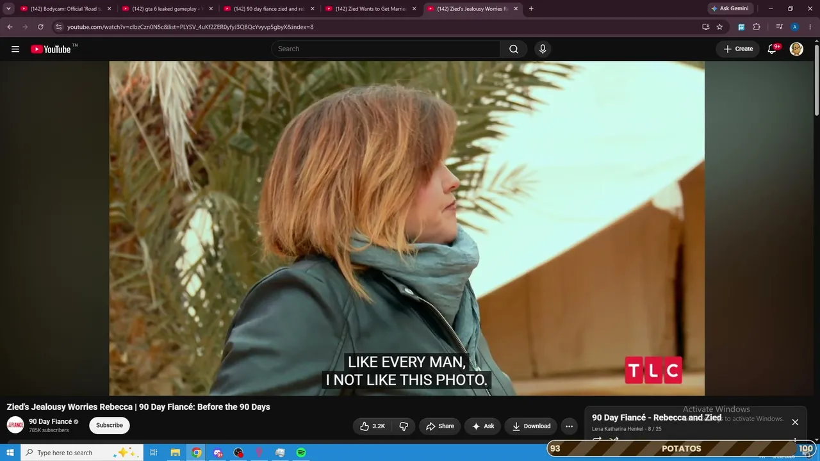The width and height of the screenshot is (820, 461).
Task: Open the media controls icon in Chrome toolbar
Action: (779, 27)
